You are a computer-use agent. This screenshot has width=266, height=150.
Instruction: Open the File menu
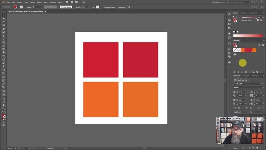coord(8,2)
